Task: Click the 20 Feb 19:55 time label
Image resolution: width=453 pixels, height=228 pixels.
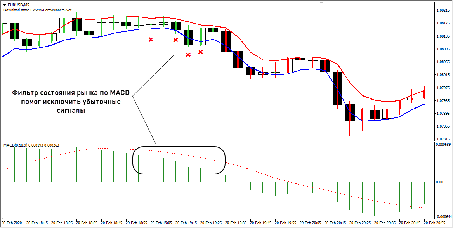Action: [x=287, y=223]
